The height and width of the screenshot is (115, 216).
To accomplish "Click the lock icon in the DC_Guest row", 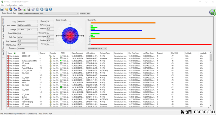I will click(x=50, y=94).
